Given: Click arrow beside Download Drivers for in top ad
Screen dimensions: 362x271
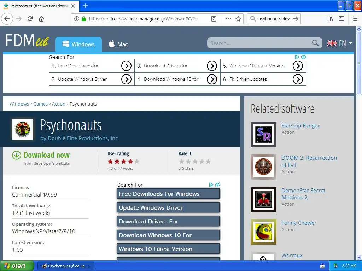Looking at the screenshot, I should [x=212, y=66].
